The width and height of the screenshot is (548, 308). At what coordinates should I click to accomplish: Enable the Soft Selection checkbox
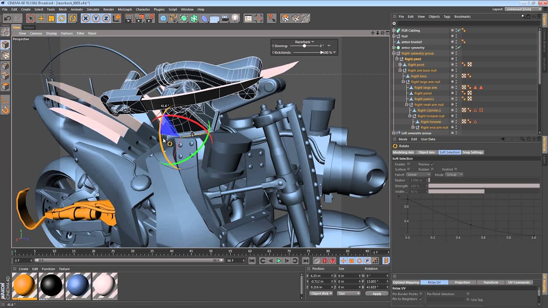[x=408, y=164]
